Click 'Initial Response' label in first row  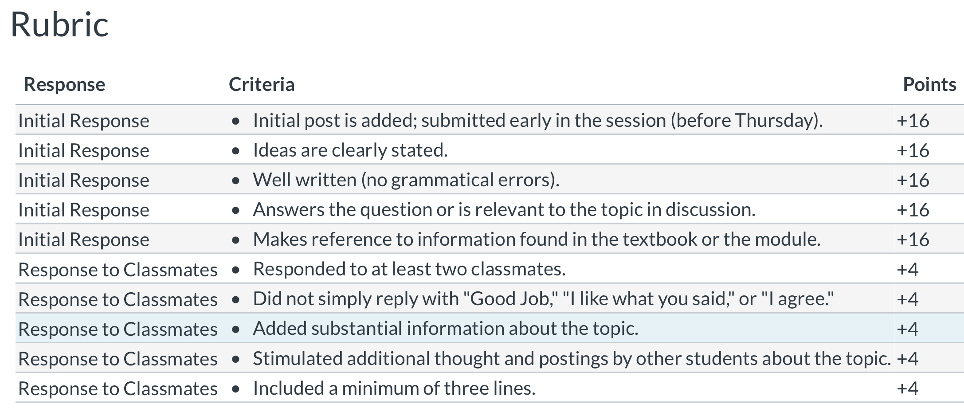tap(84, 121)
